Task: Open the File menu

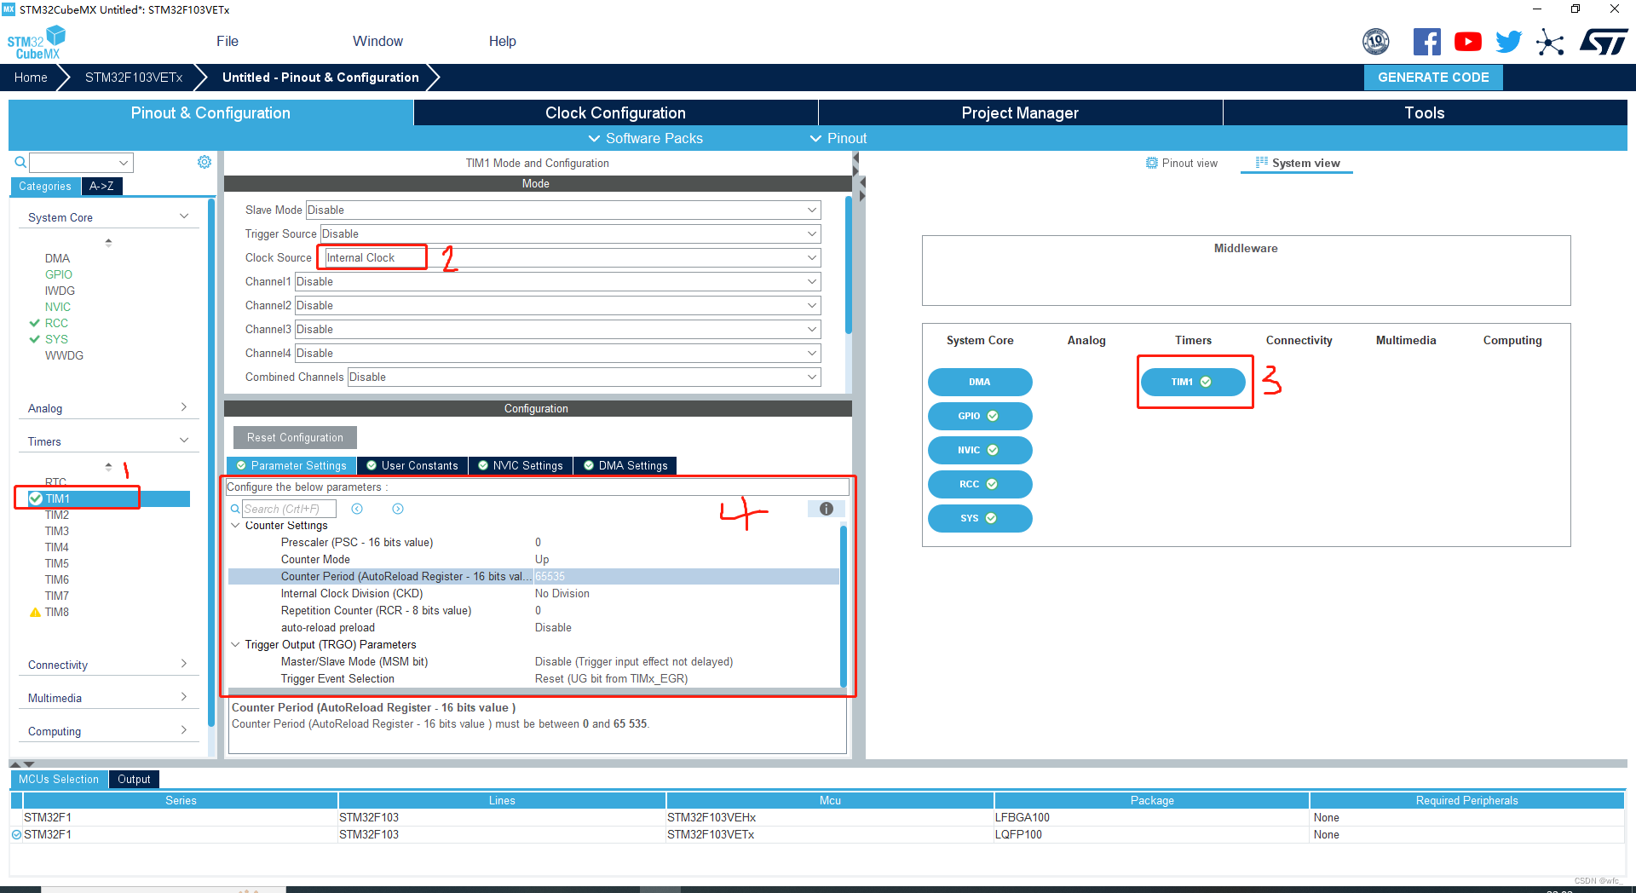Action: pyautogui.click(x=228, y=41)
